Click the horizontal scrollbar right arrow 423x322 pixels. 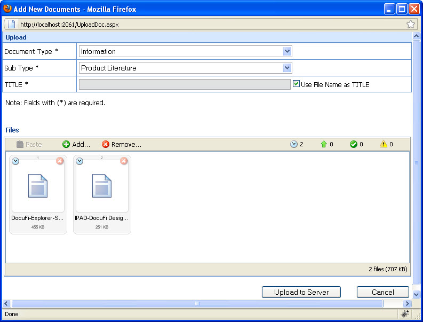[x=407, y=303]
